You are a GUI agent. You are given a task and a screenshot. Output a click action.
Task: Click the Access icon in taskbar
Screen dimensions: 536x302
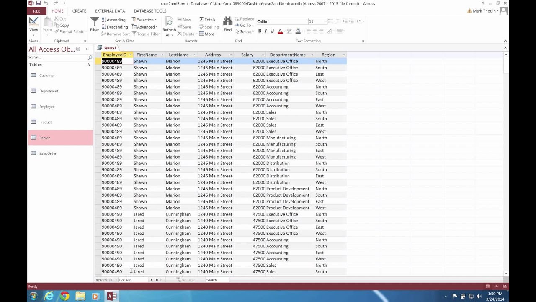pyautogui.click(x=111, y=297)
